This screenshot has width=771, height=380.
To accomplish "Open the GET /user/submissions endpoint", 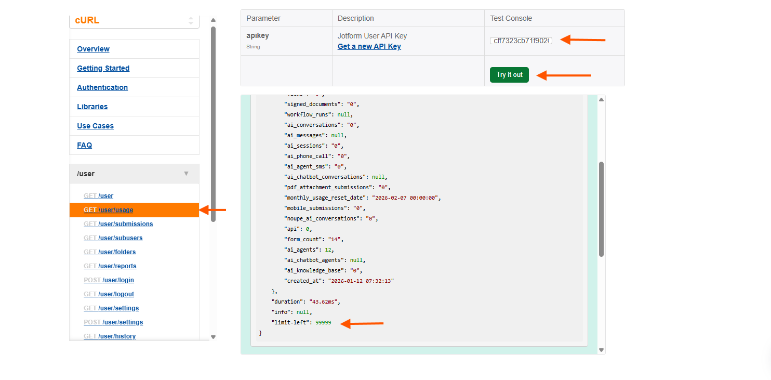I will click(118, 224).
